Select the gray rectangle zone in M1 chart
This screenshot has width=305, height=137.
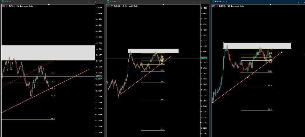pos(48,53)
